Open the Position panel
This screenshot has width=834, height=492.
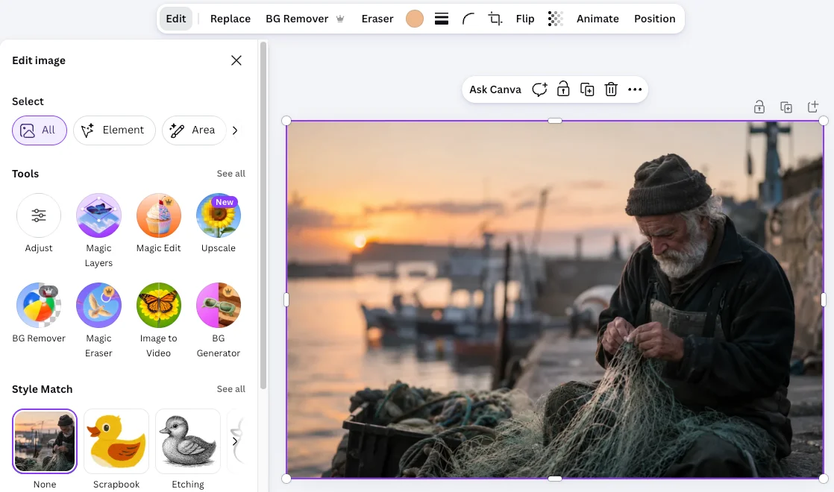click(655, 19)
